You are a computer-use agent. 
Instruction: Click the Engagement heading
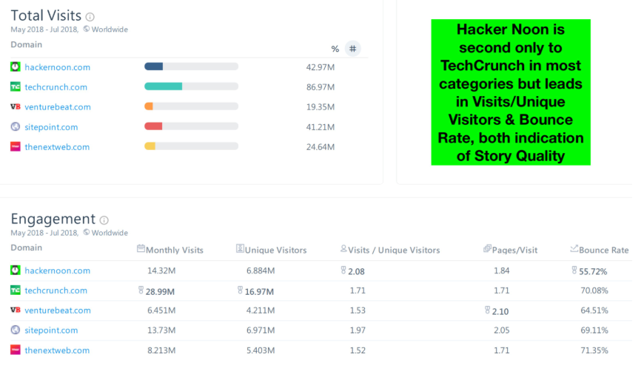(x=53, y=219)
